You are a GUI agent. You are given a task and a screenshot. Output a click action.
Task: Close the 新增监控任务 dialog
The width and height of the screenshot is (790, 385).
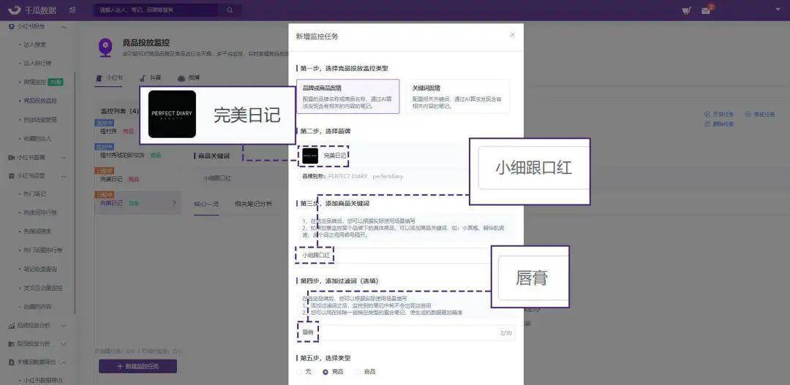click(x=512, y=35)
